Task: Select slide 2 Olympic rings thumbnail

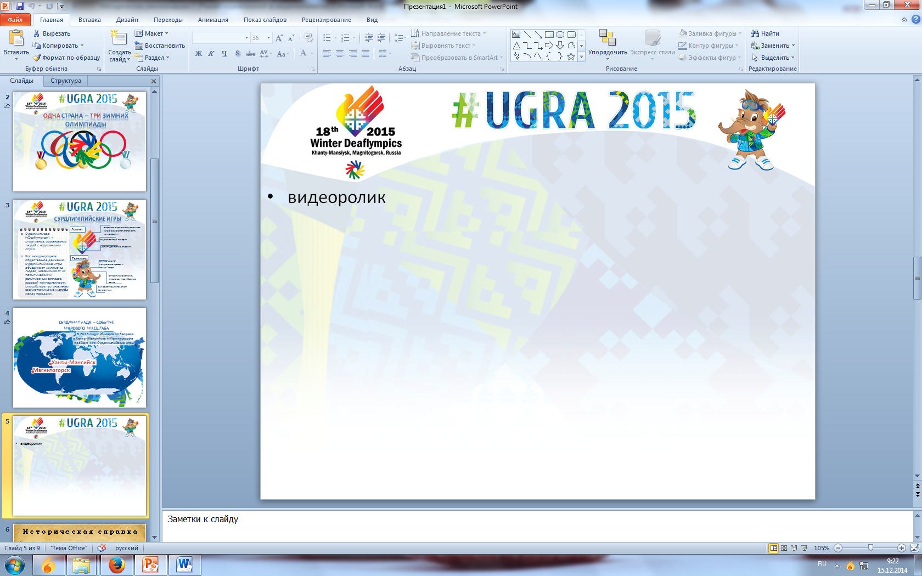Action: pyautogui.click(x=80, y=141)
